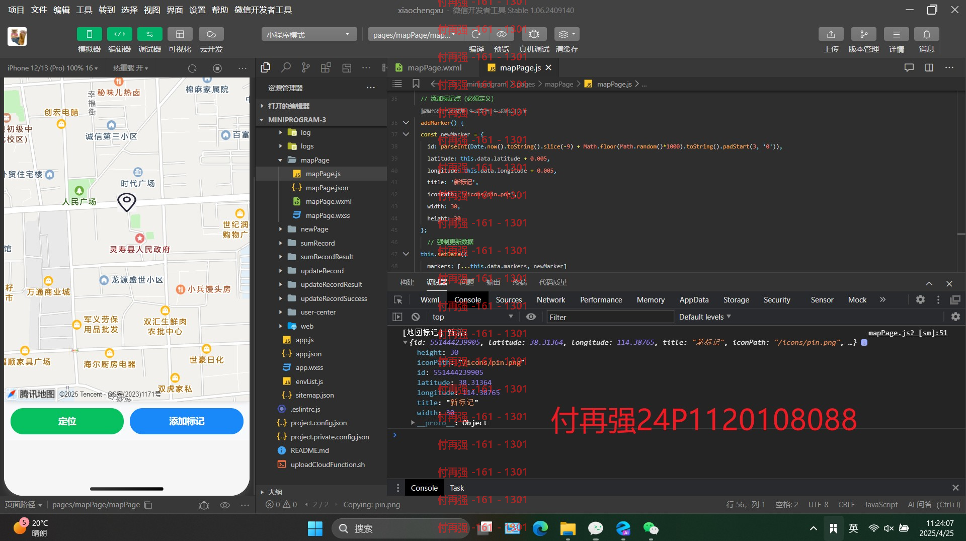
Task: Switch to the Task drawer tab
Action: (457, 488)
